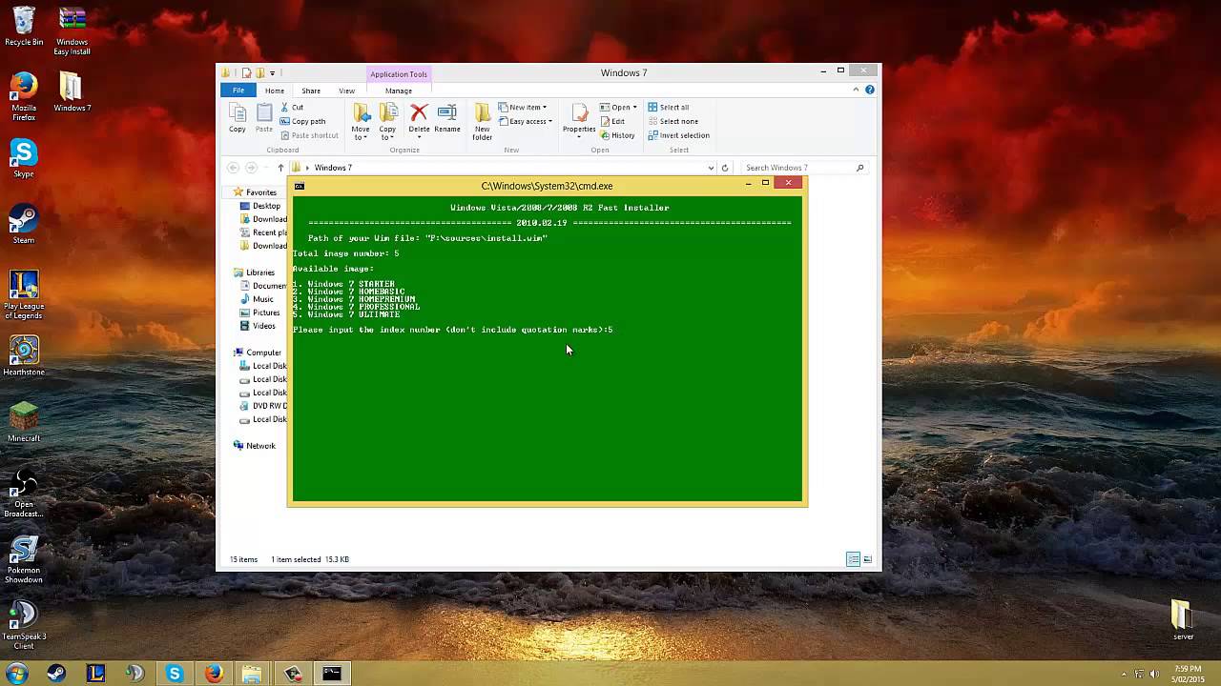Screen dimensions: 1221x686
Task: Click the search magnifier in Explorer
Action: coord(859,168)
